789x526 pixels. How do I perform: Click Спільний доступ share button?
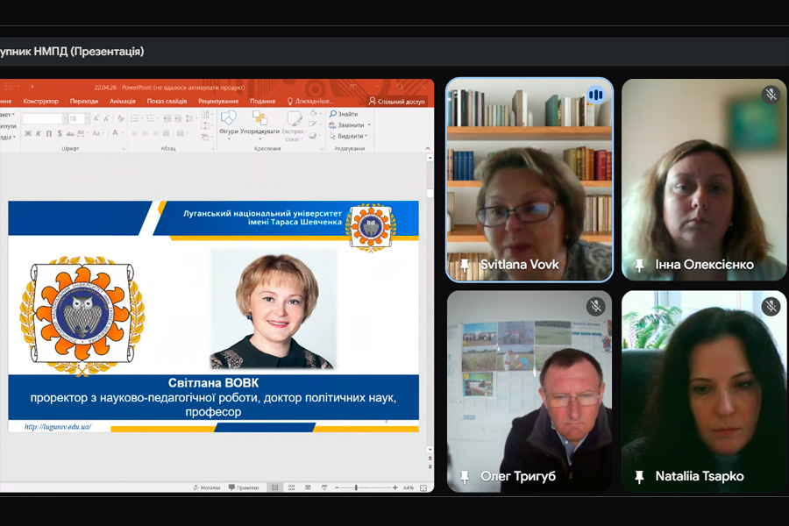396,101
